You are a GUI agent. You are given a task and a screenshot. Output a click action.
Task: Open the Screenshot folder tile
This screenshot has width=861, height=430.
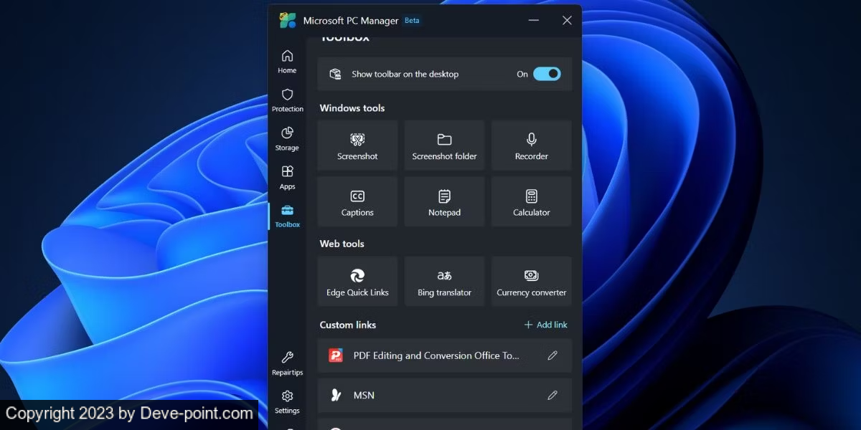point(444,145)
